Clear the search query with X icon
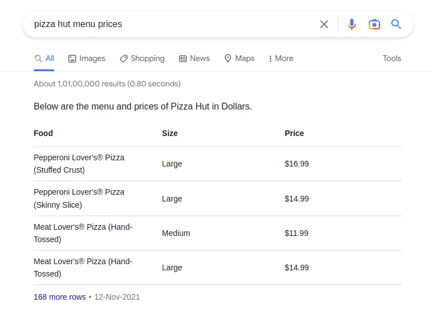The width and height of the screenshot is (432, 311). pyautogui.click(x=324, y=24)
